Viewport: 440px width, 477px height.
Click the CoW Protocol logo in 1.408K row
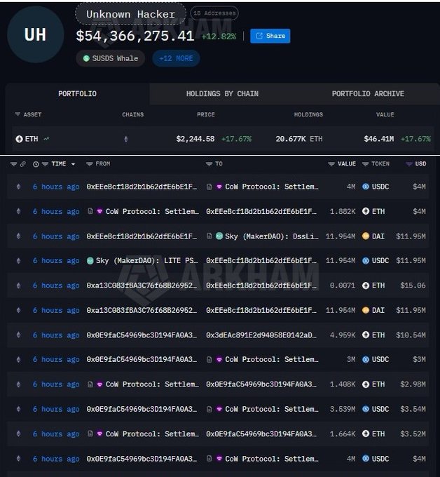point(99,384)
